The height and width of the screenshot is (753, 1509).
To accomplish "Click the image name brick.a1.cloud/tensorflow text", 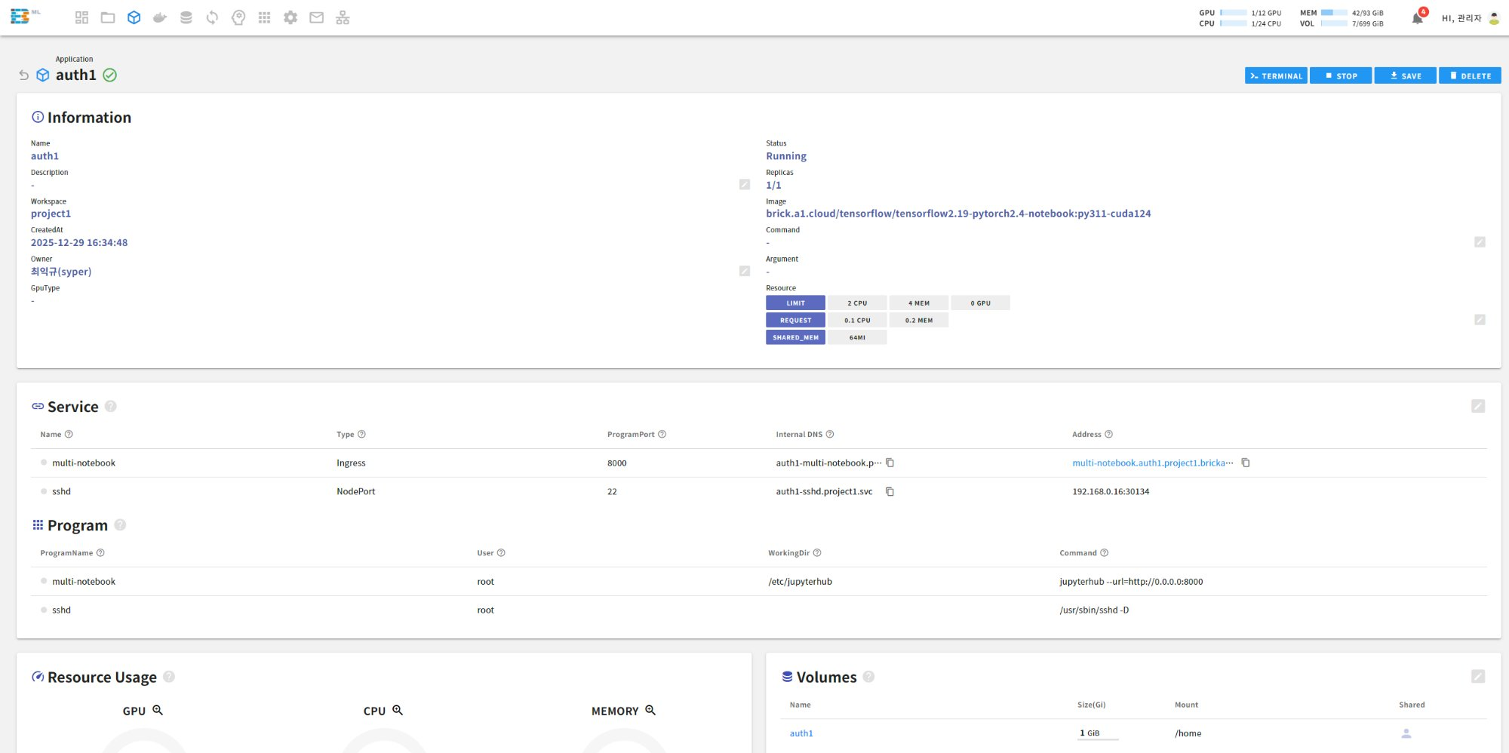I will pos(958,214).
